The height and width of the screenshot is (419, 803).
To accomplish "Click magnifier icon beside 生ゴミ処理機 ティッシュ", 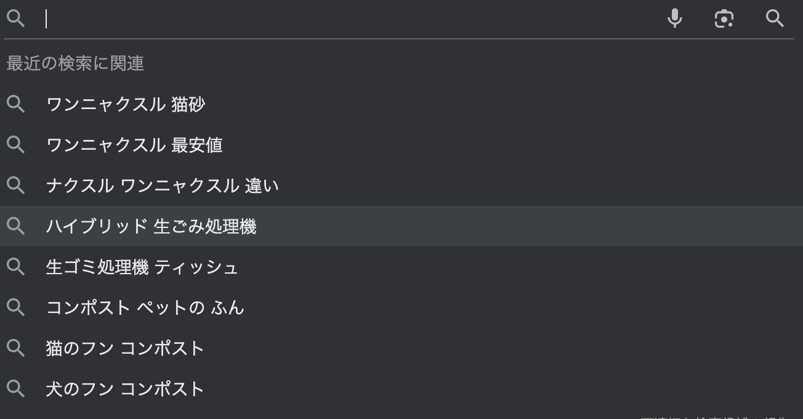I will tap(15, 267).
